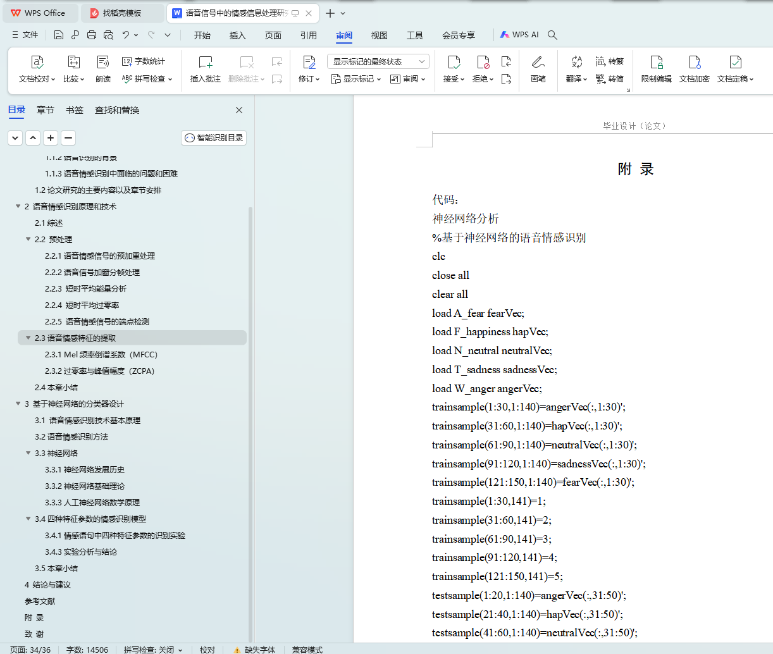Click the up chevron outline button
This screenshot has height=654, width=773.
coord(33,137)
